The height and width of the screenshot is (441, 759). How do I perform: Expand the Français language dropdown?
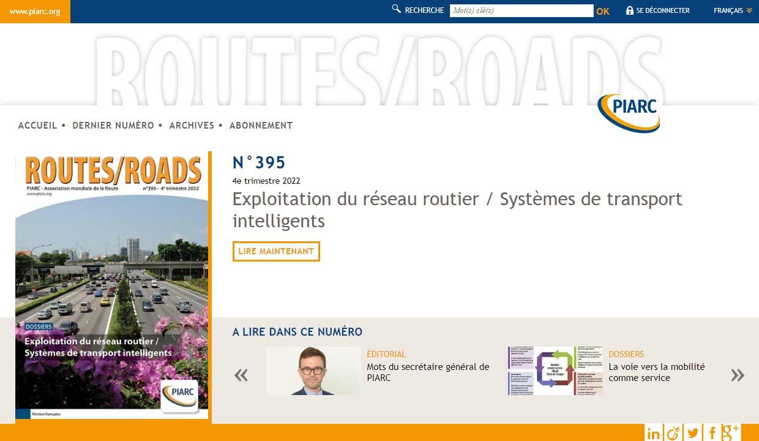pyautogui.click(x=733, y=10)
